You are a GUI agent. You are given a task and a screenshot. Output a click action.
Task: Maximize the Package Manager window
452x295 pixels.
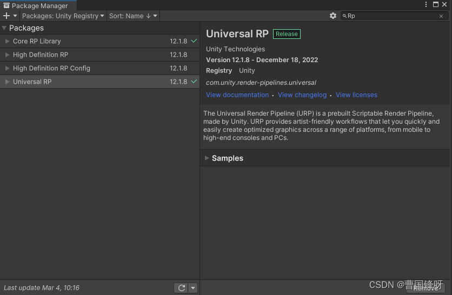coord(436,4)
